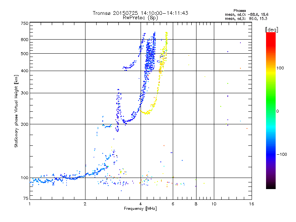The width and height of the screenshot is (296, 222).
Task: Click the x-axis tick label '6'
Action: tap(173, 204)
